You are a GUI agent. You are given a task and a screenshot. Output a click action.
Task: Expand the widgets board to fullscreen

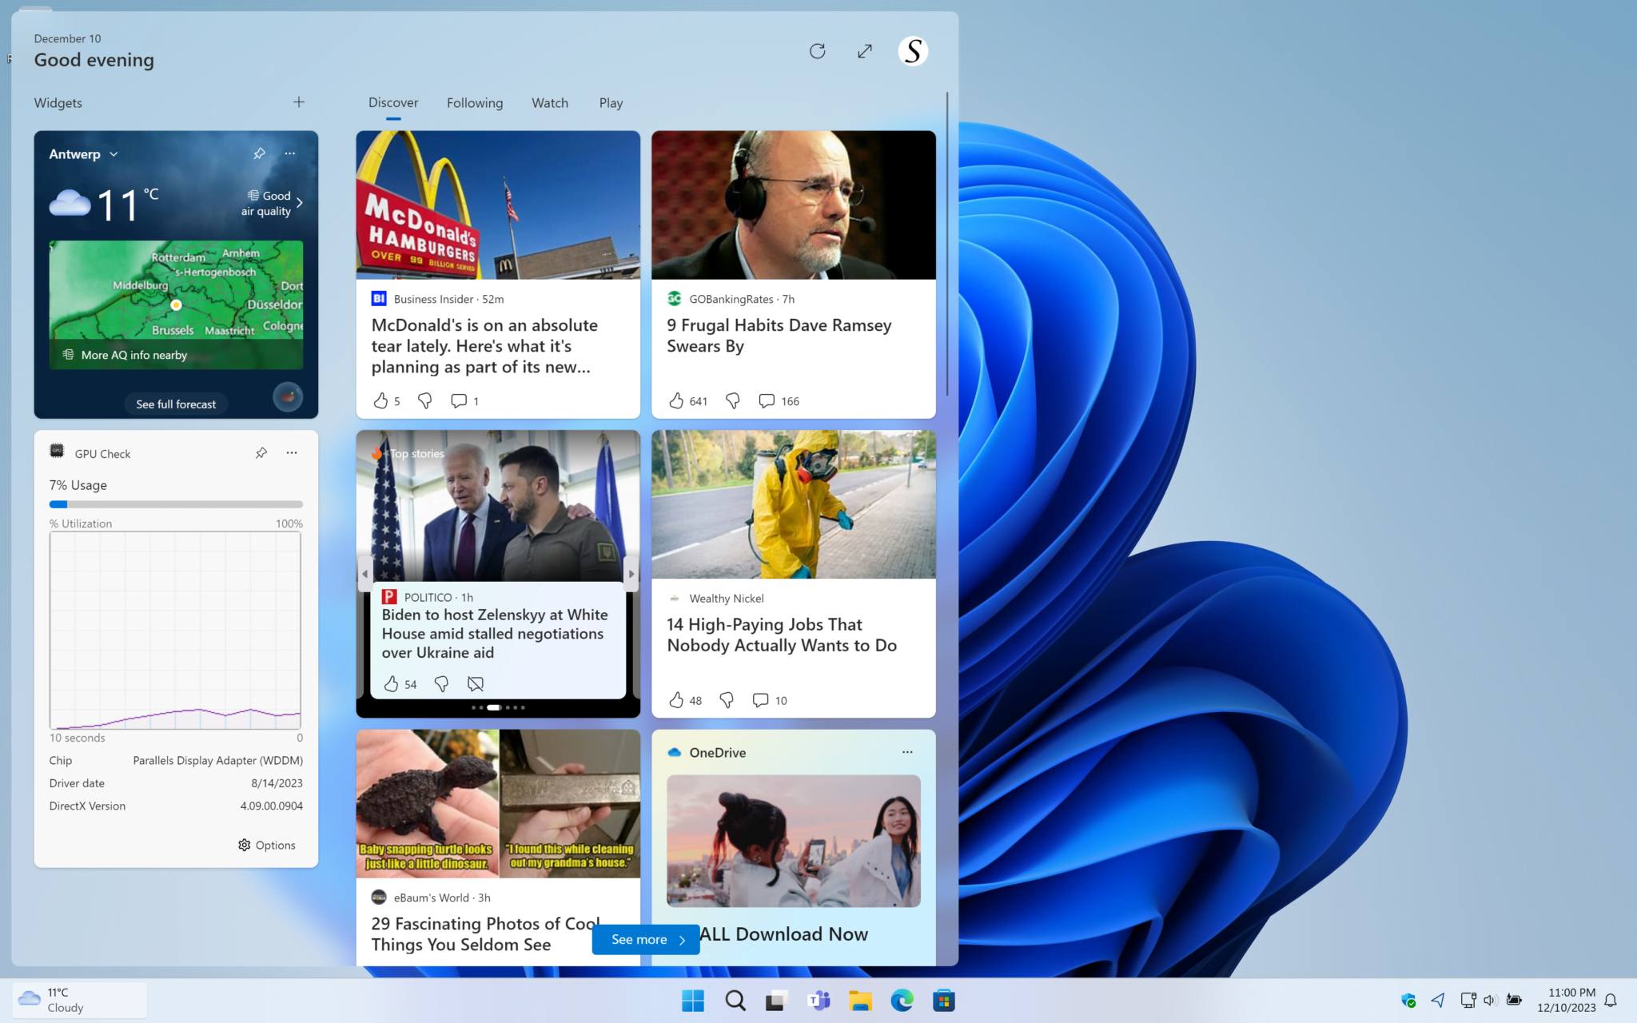coord(864,50)
